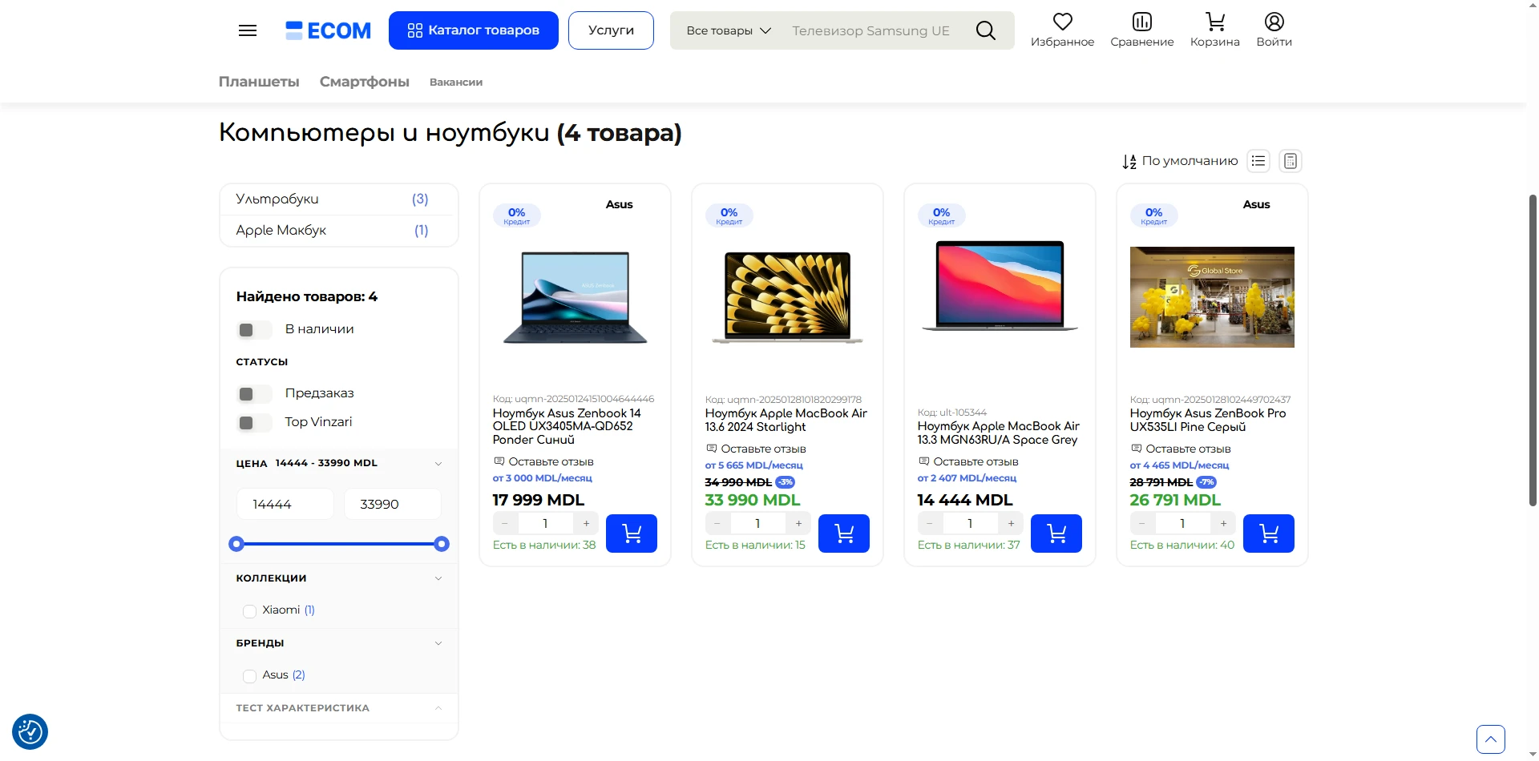Open the hamburger menu icon
The height and width of the screenshot is (761, 1539).
pyautogui.click(x=248, y=30)
